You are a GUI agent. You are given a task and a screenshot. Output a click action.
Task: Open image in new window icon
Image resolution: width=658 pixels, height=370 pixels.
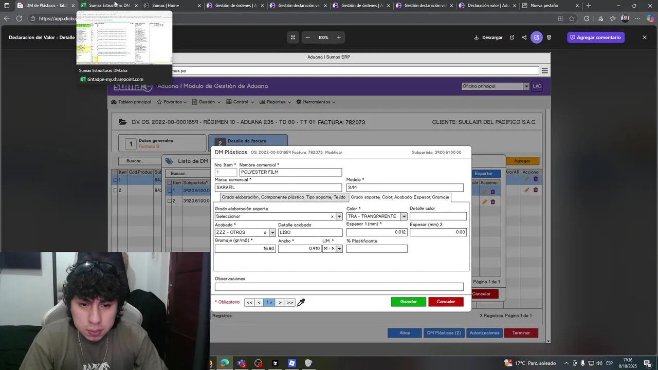click(511, 38)
